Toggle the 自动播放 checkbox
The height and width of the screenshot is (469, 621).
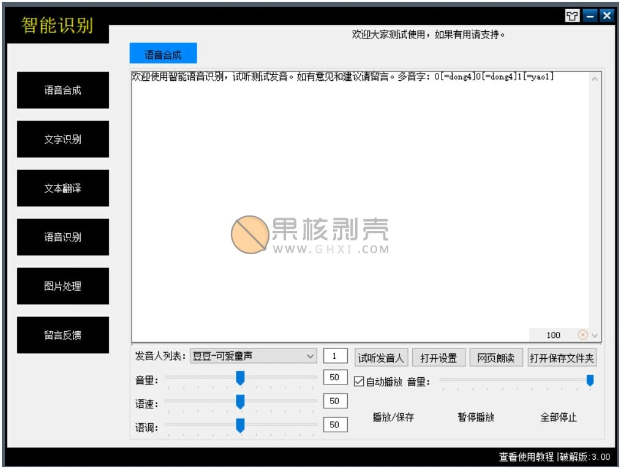359,381
